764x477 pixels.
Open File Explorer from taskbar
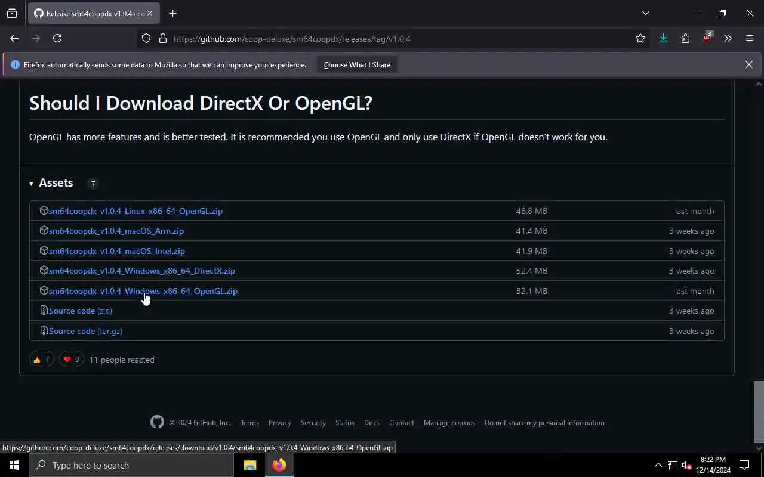pyautogui.click(x=249, y=465)
